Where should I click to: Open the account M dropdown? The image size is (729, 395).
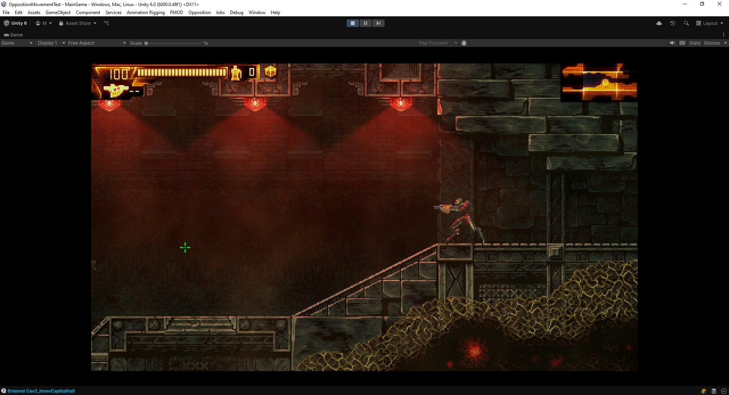click(44, 23)
